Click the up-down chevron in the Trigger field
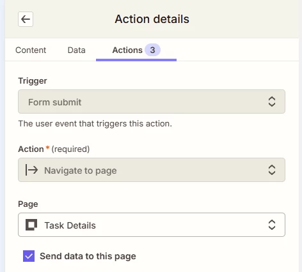This screenshot has height=272, width=302. 272,102
